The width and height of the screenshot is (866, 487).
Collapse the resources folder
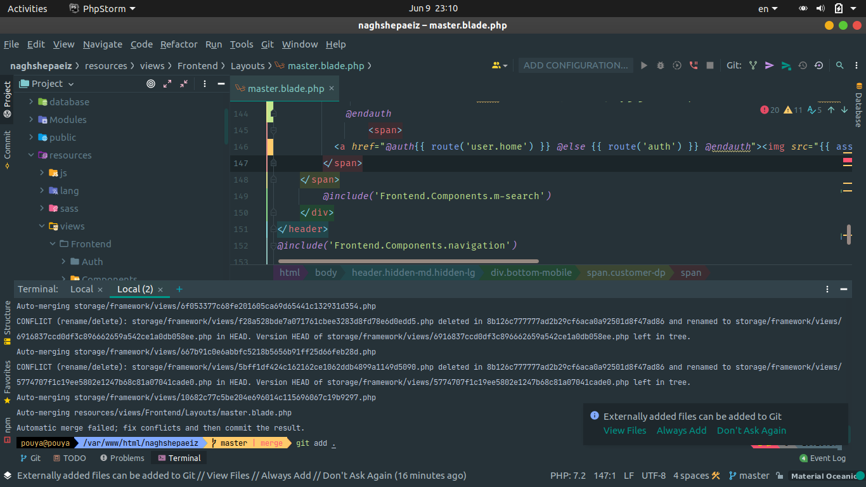(31, 155)
